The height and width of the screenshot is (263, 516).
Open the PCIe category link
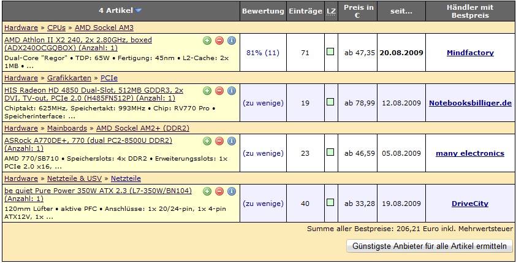point(109,78)
